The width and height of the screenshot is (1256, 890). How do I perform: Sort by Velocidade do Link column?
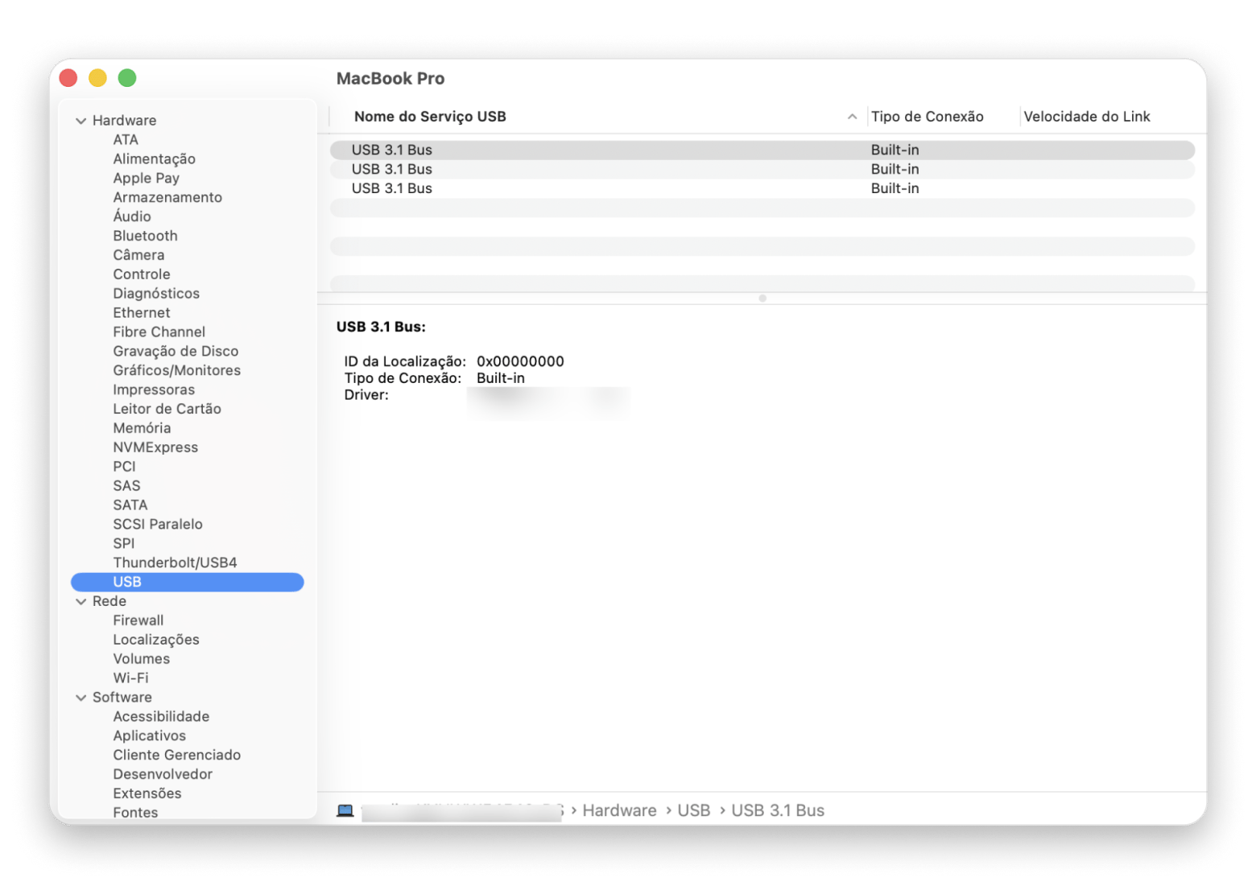pos(1086,117)
